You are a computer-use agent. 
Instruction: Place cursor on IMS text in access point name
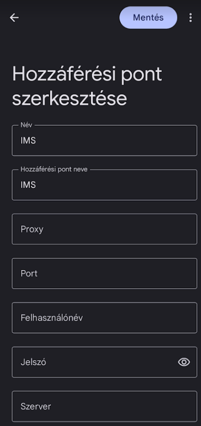point(28,185)
